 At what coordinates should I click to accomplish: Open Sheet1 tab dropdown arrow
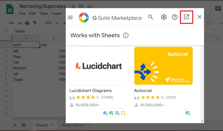tap(52, 125)
